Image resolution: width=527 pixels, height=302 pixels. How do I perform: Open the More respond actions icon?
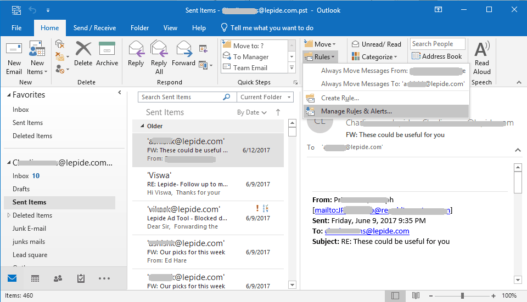(x=205, y=65)
